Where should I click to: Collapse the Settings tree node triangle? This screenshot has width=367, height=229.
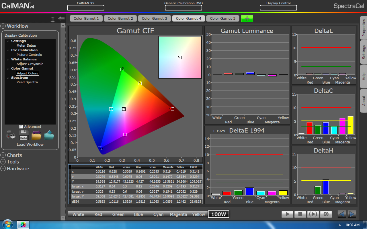coord(8,41)
